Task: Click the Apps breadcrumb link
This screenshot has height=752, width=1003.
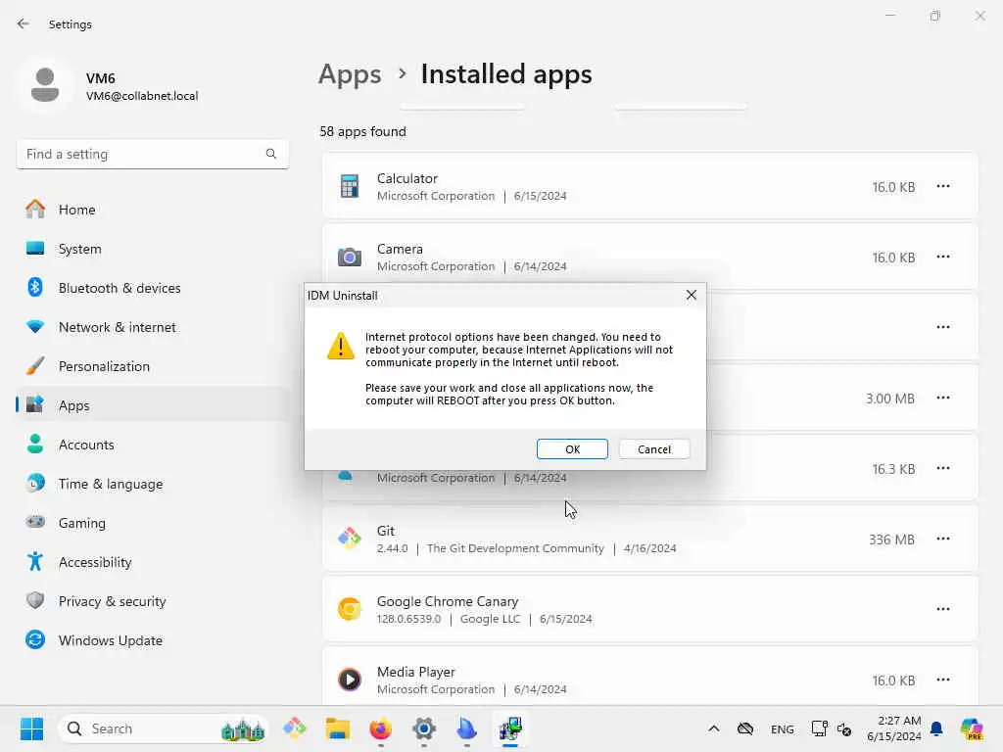Action: [350, 74]
